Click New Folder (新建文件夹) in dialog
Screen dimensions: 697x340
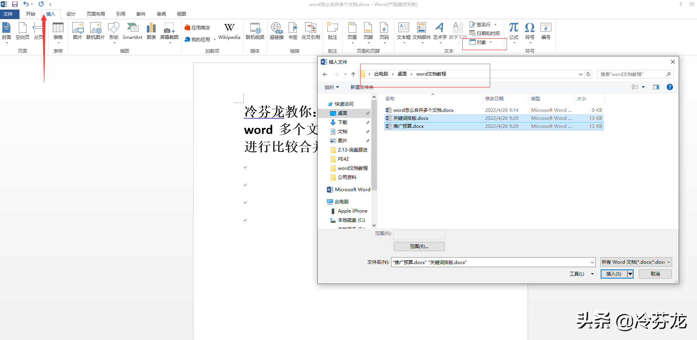pos(362,87)
